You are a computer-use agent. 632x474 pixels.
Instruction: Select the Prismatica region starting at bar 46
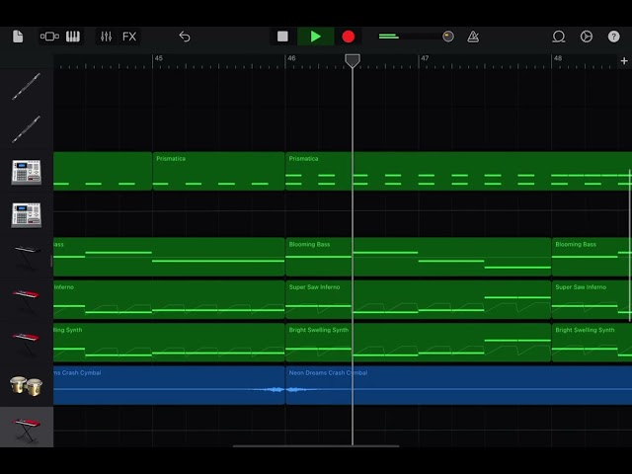pos(458,171)
